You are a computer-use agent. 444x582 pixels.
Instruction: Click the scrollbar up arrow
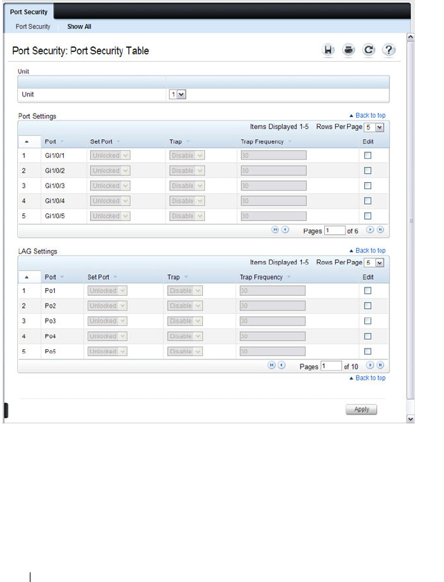point(410,37)
